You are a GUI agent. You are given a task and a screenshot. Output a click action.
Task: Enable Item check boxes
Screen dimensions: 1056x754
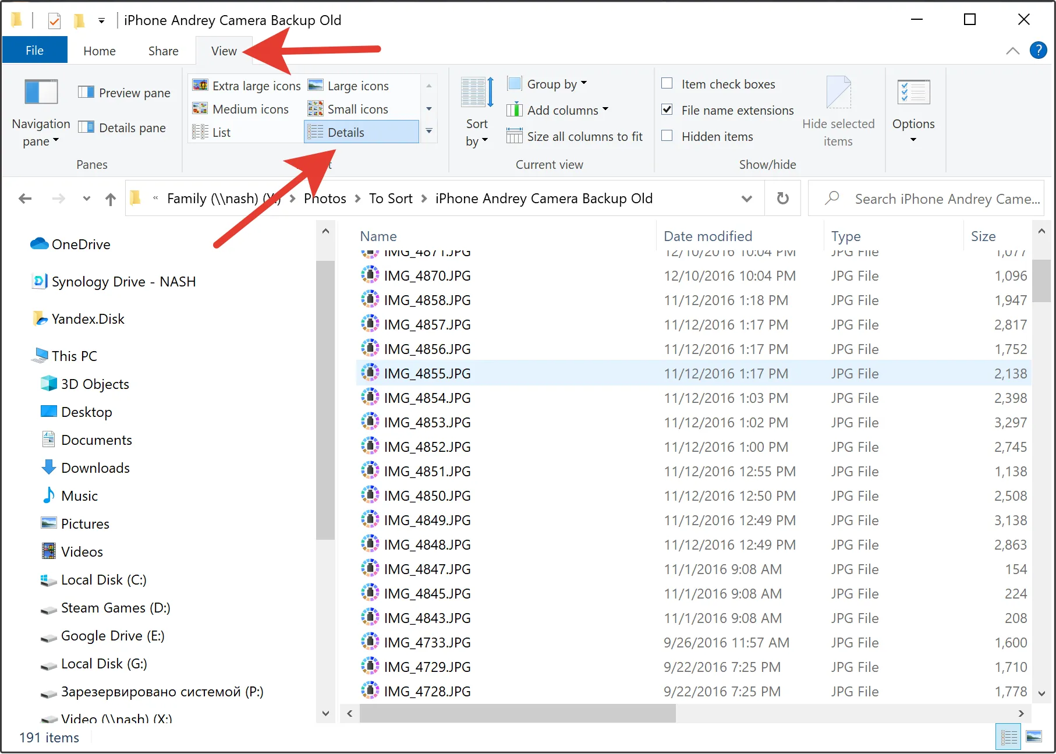tap(667, 83)
